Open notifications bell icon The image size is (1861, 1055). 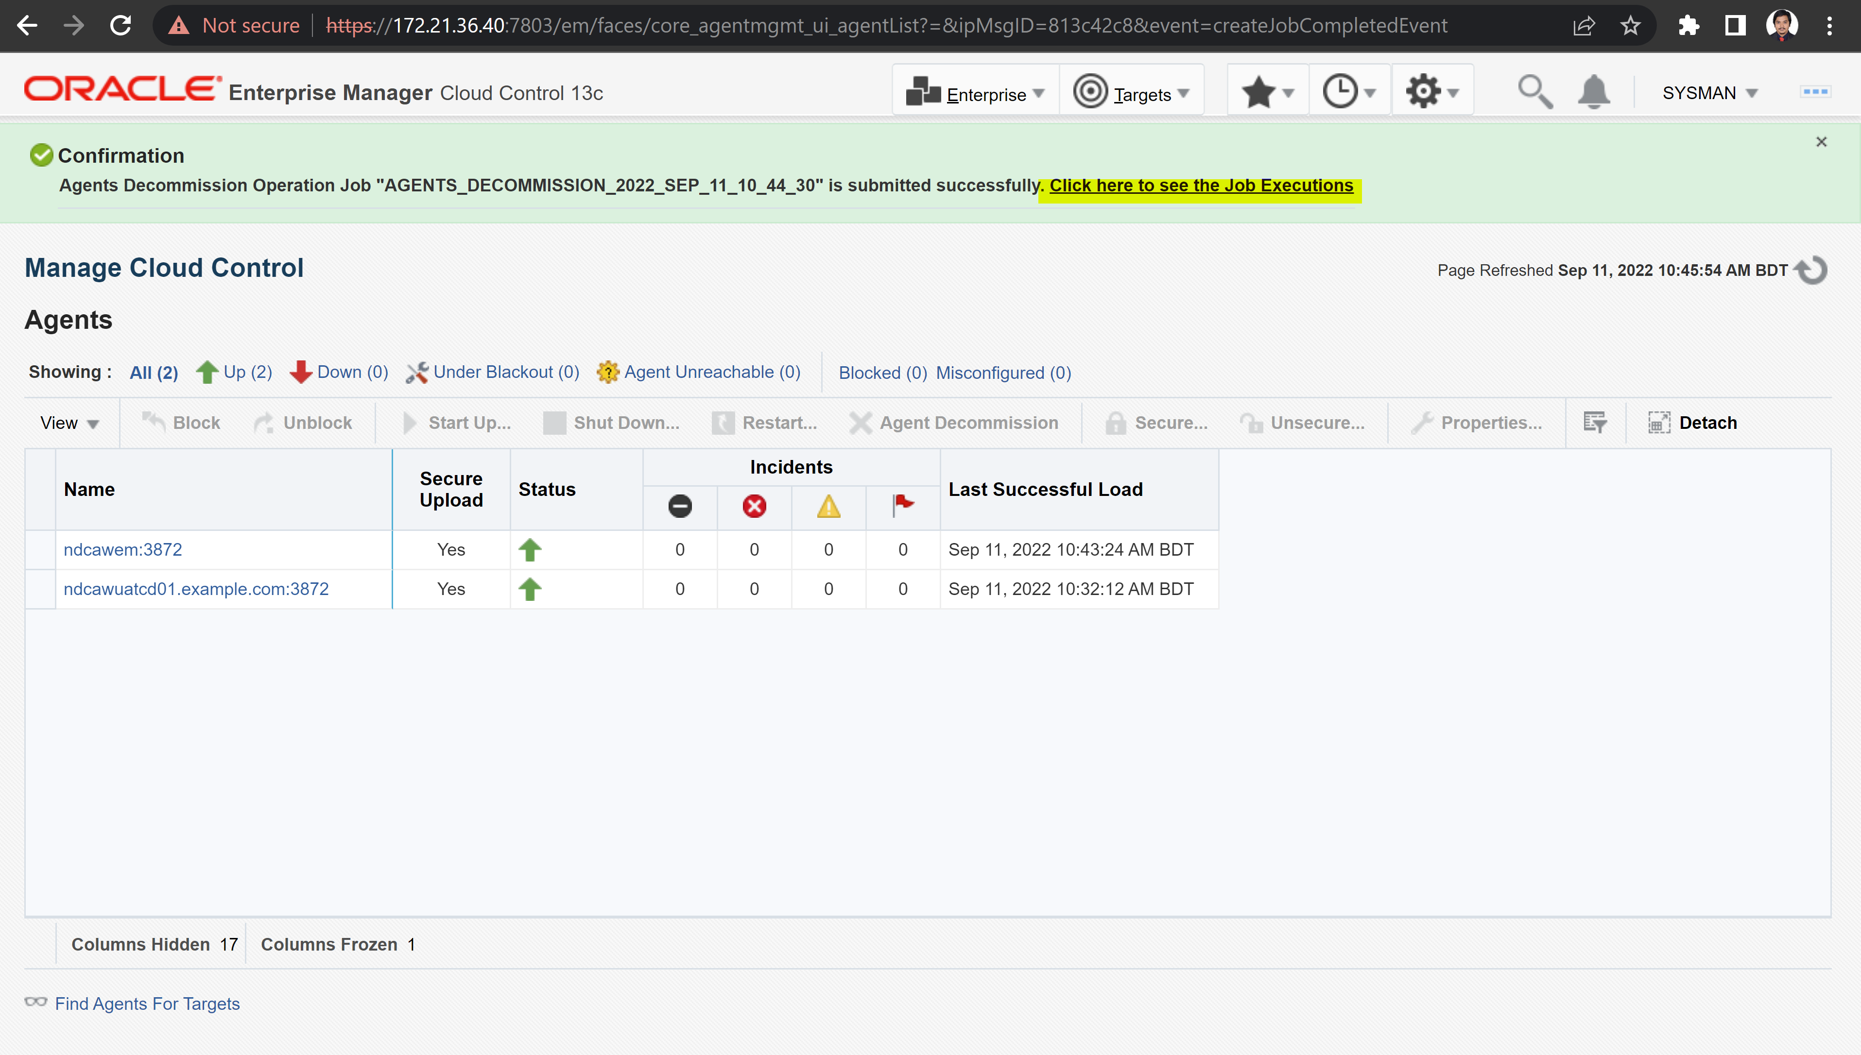tap(1594, 93)
